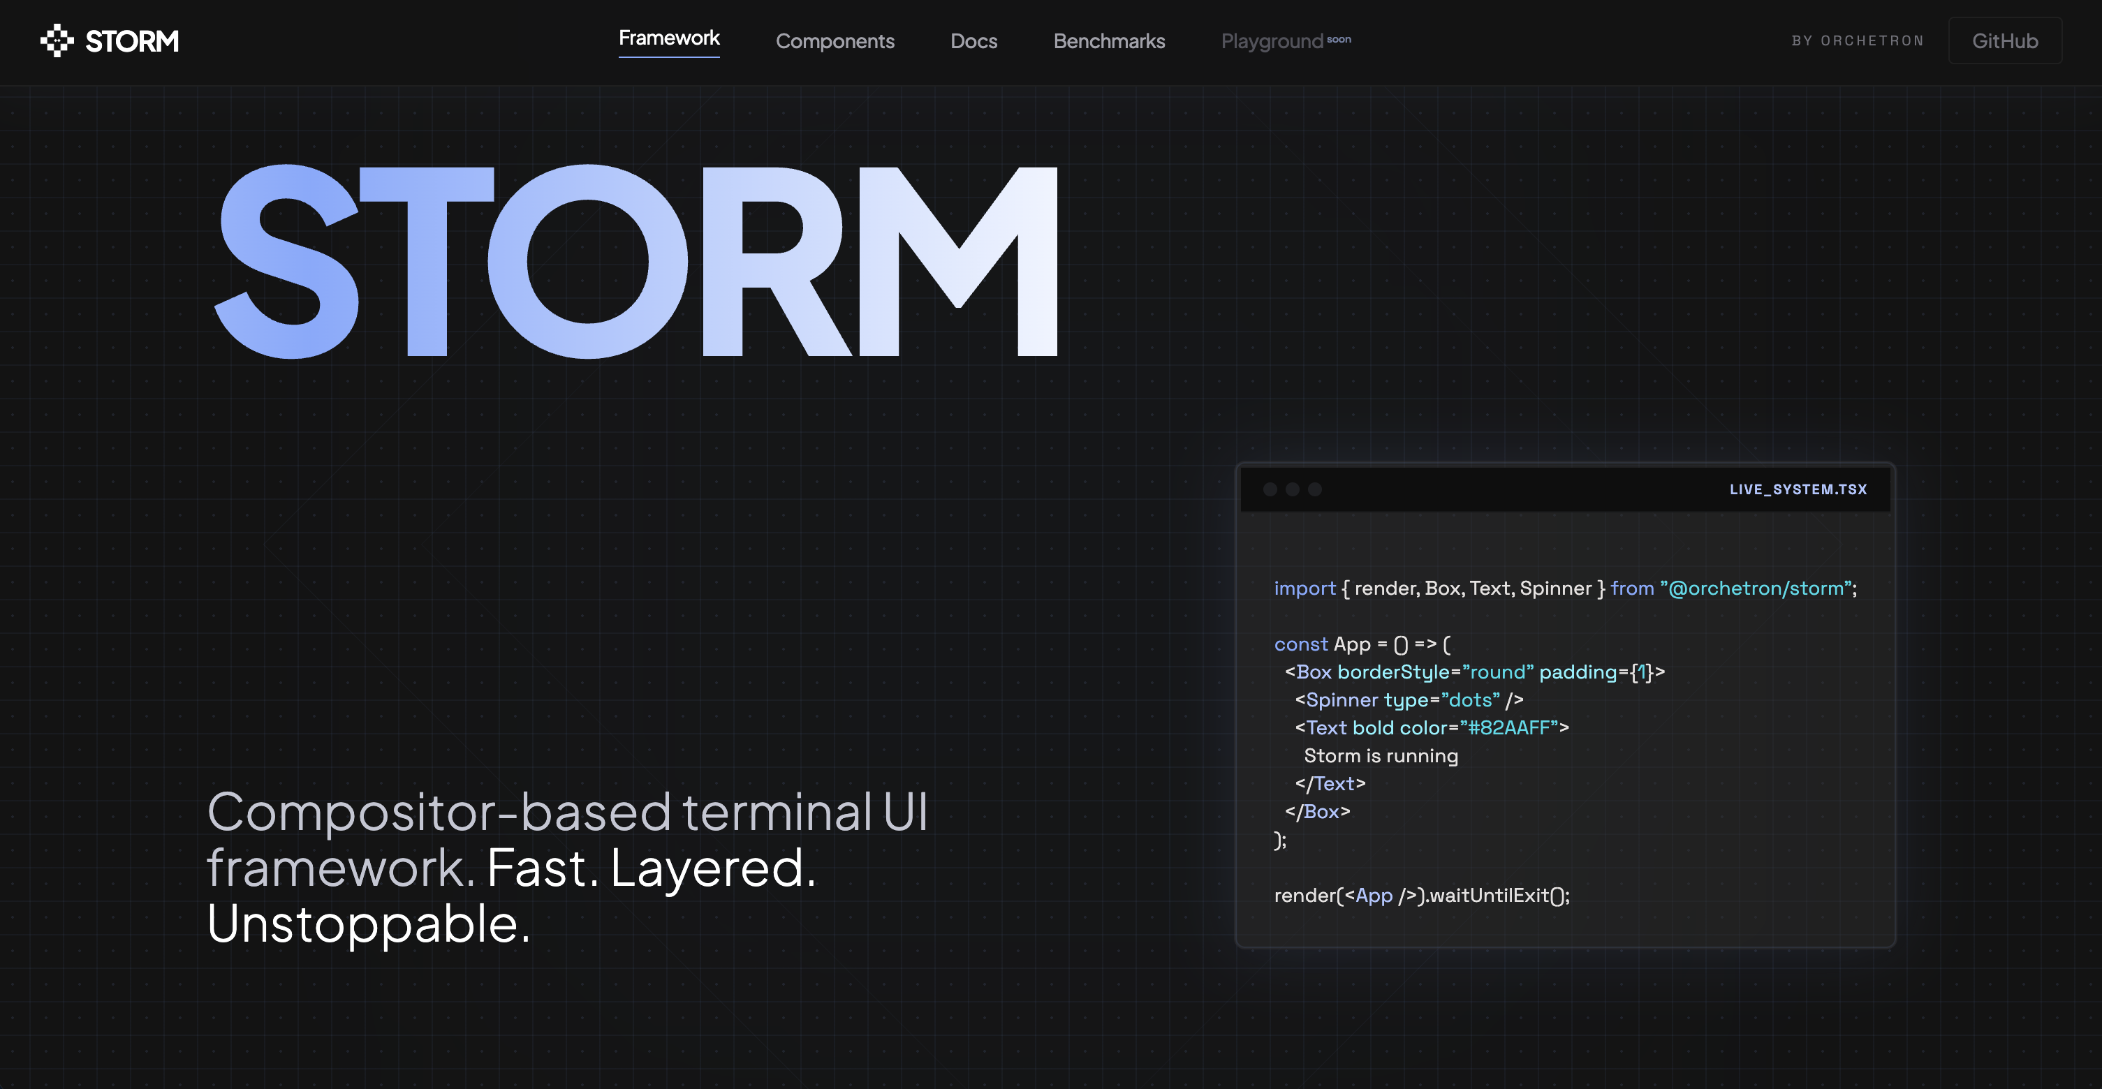
Task: Click the red traffic-light dot on the code window
Action: (1270, 489)
